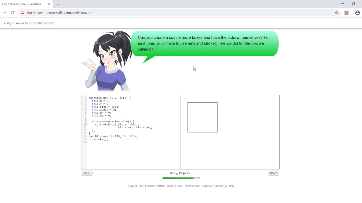The height and width of the screenshot is (203, 362).
Task: Click the forward navigation arrow
Action: [x=5, y=13]
